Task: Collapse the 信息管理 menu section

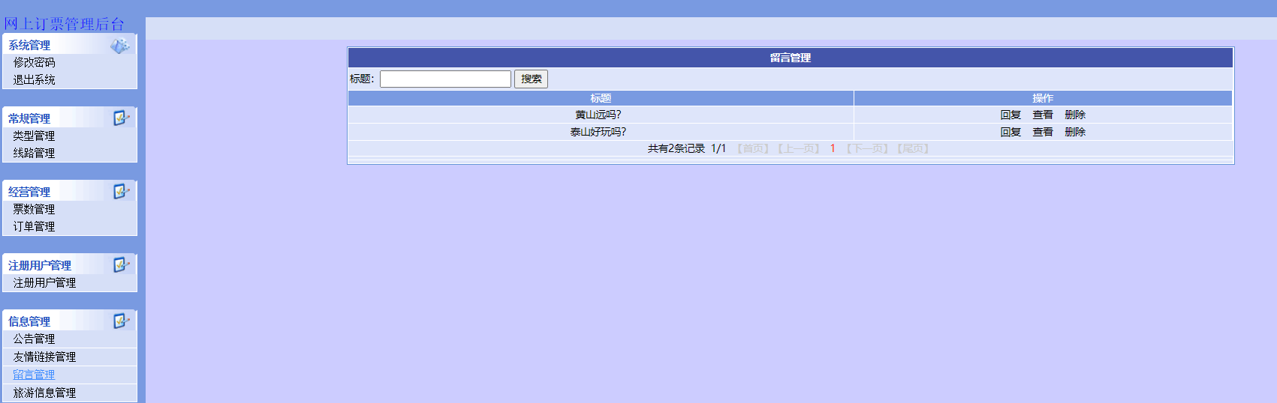Action: [29, 321]
